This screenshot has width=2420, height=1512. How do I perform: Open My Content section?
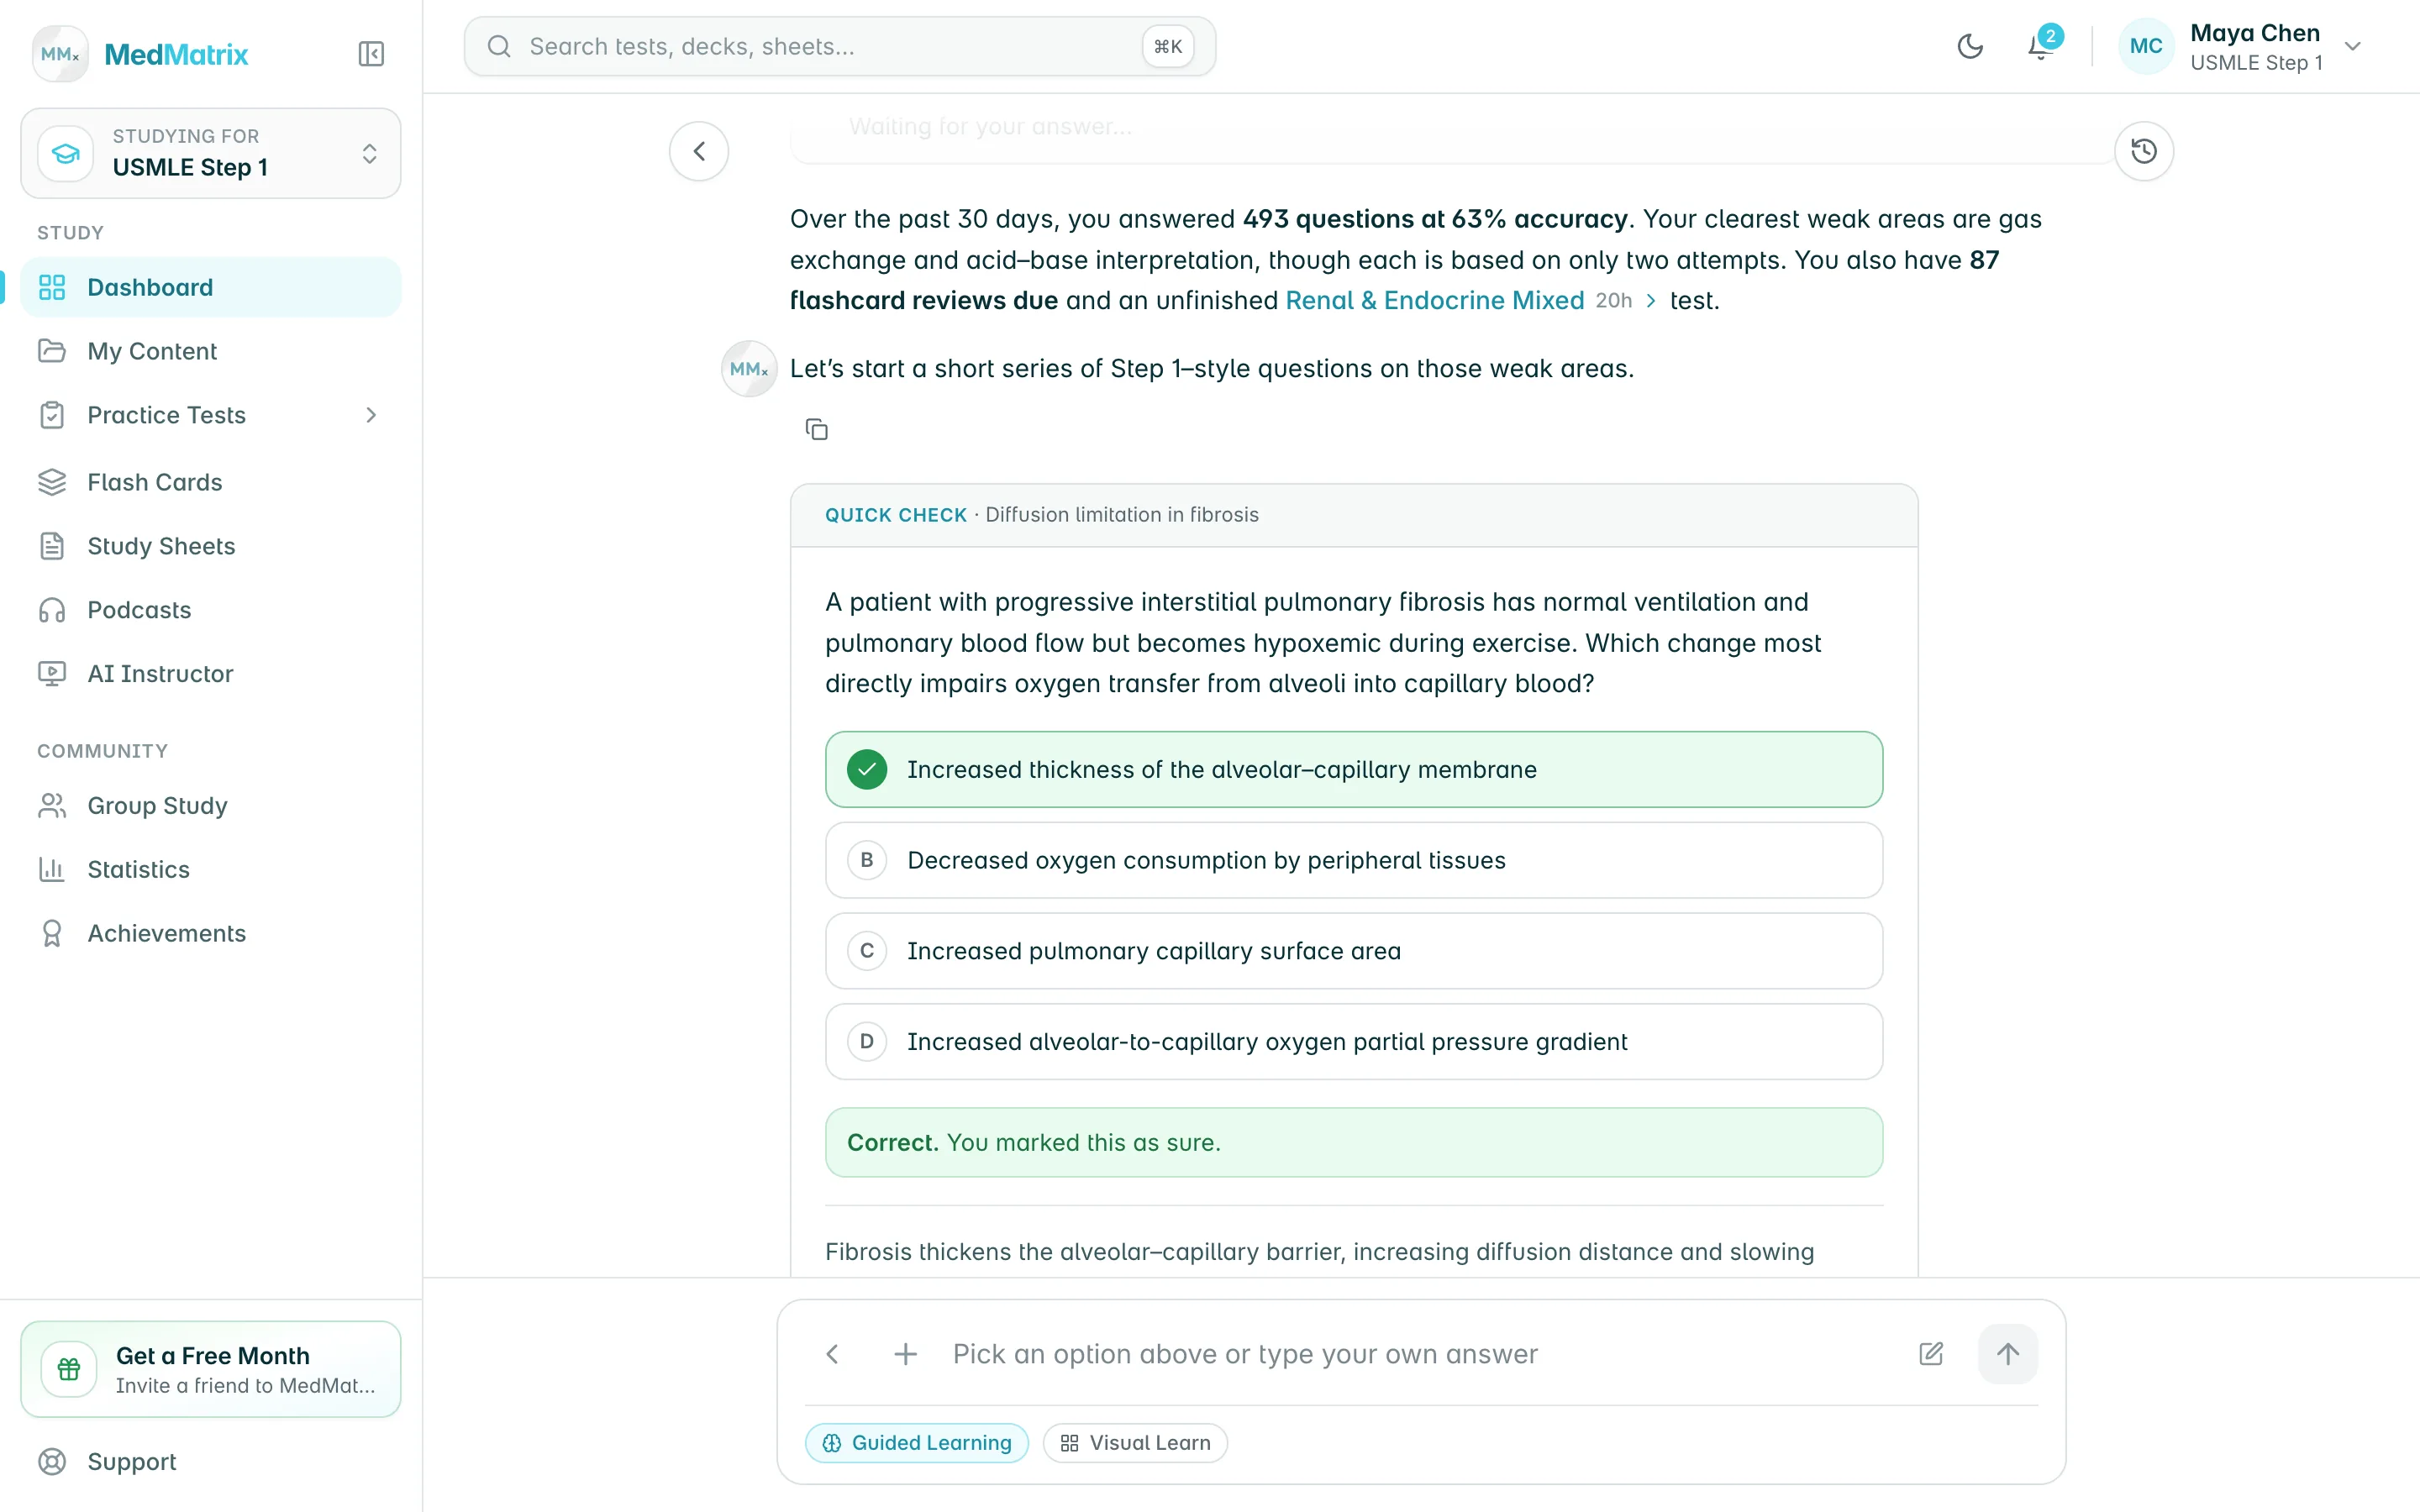tap(211, 351)
